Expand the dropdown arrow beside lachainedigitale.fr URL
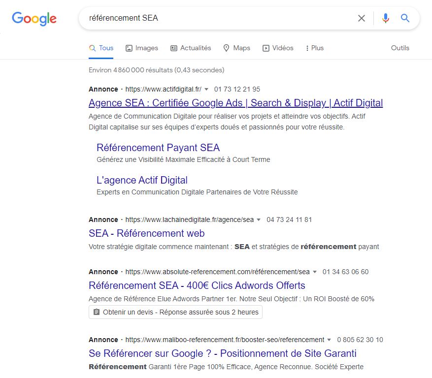432x378 pixels. click(x=259, y=220)
